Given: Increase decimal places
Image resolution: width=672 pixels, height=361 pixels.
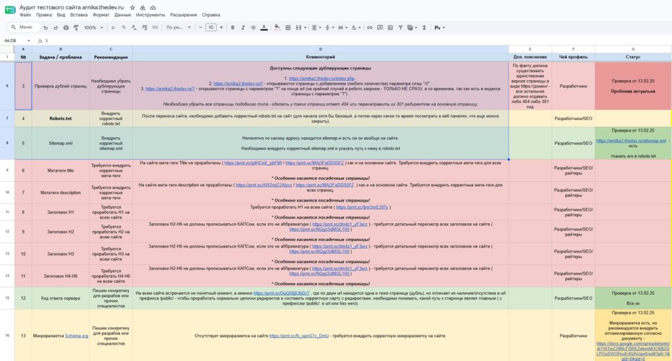Looking at the screenshot, I should coord(144,28).
